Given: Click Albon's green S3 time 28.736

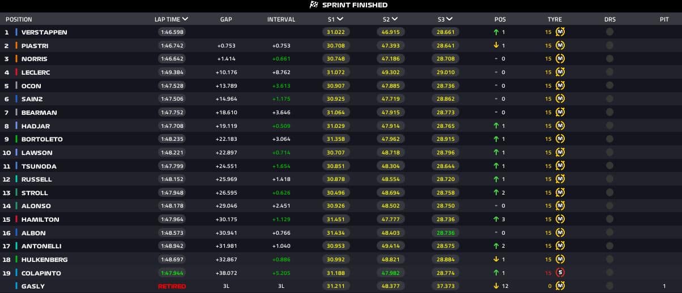Looking at the screenshot, I should pos(445,232).
